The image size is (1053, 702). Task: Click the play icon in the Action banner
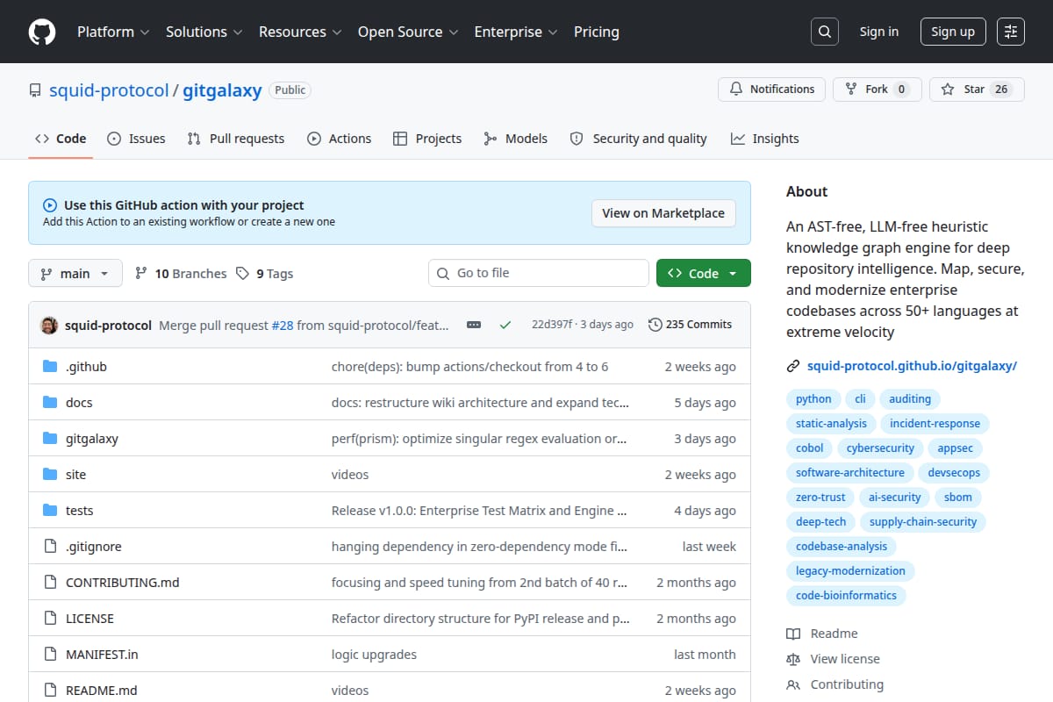(x=50, y=205)
